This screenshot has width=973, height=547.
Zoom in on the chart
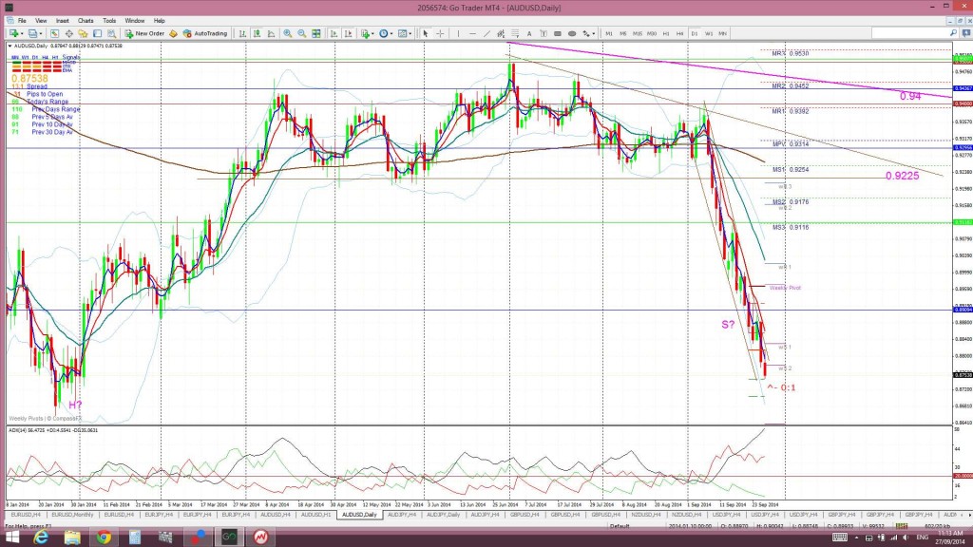pyautogui.click(x=288, y=33)
